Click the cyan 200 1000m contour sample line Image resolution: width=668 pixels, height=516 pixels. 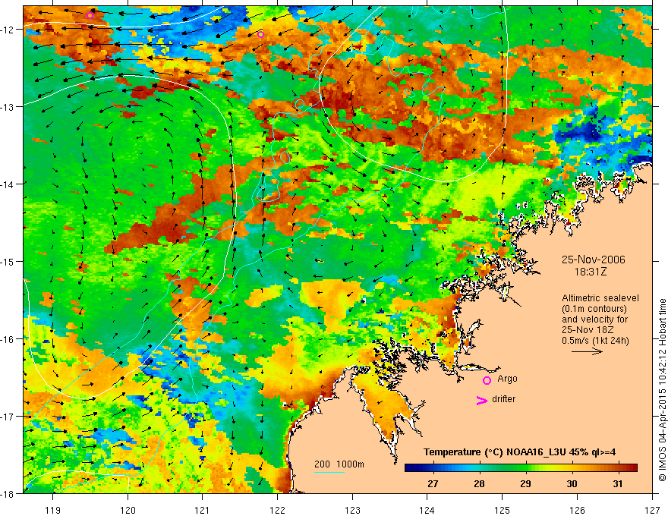pos(329,472)
